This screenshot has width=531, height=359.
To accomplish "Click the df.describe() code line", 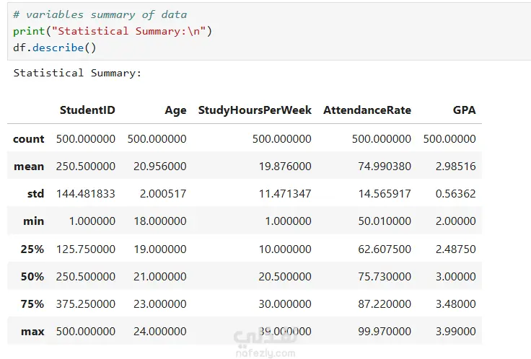I will click(55, 48).
